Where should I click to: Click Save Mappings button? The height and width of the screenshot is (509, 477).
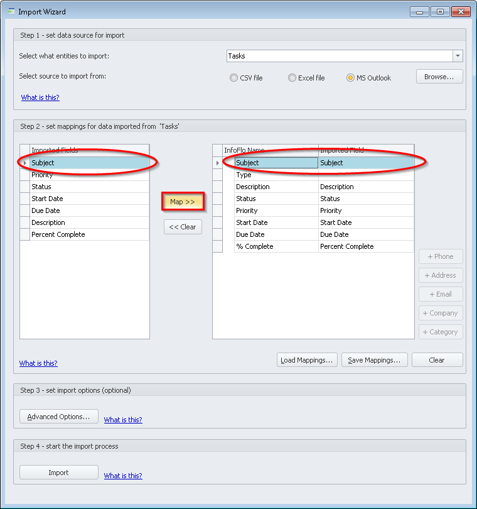(374, 360)
